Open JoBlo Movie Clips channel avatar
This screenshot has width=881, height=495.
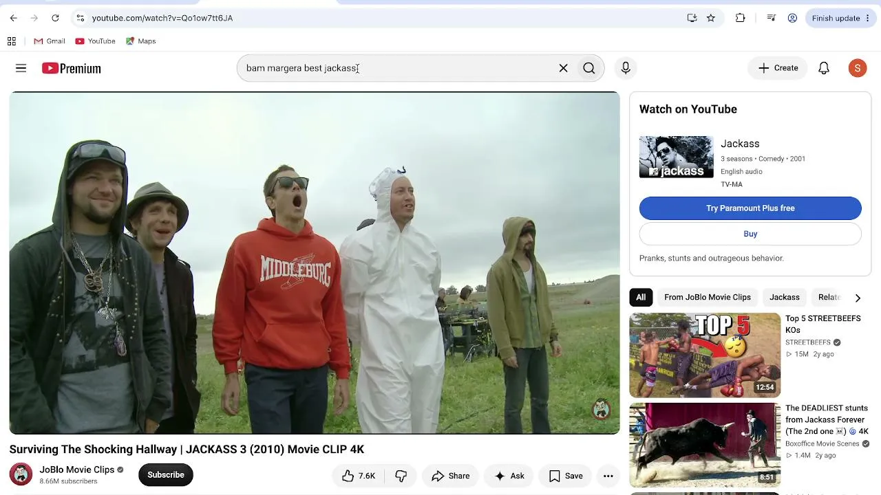[21, 474]
